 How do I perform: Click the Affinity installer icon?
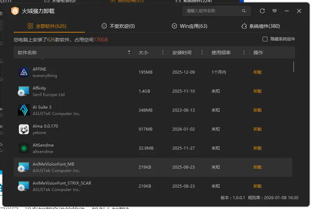pyautogui.click(x=24, y=91)
